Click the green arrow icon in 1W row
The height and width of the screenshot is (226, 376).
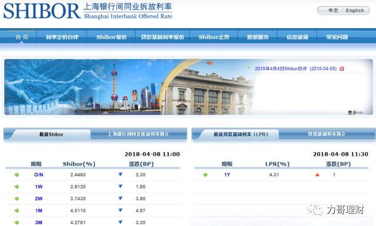pyautogui.click(x=16, y=187)
